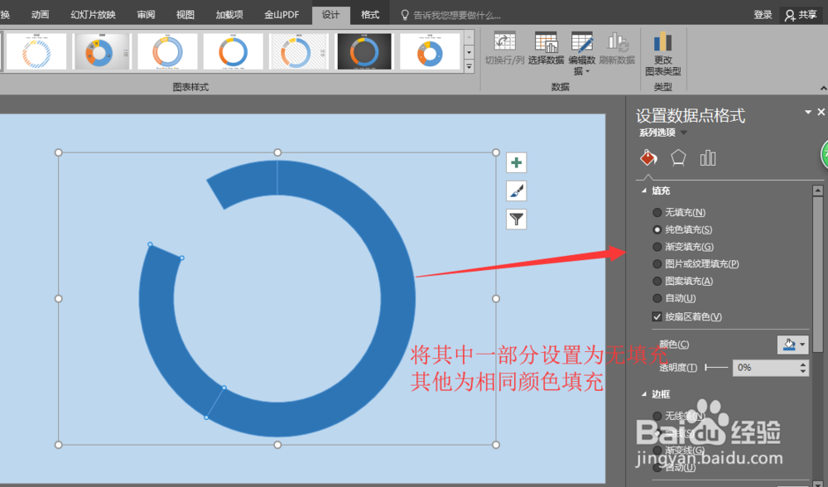
Task: Select Automatic (自动) fill radio button
Action: 657,298
